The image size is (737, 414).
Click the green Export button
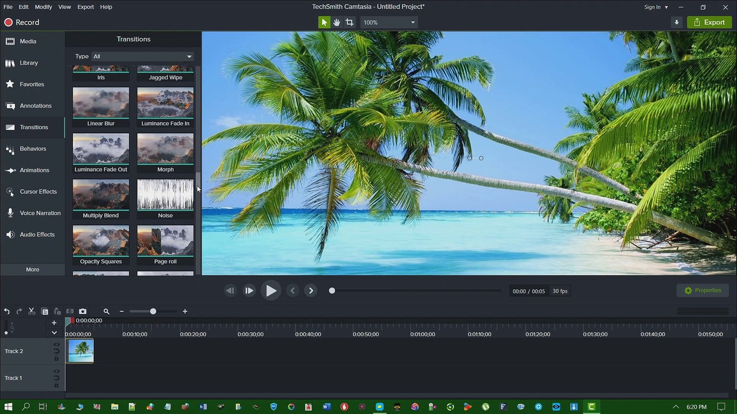(709, 22)
